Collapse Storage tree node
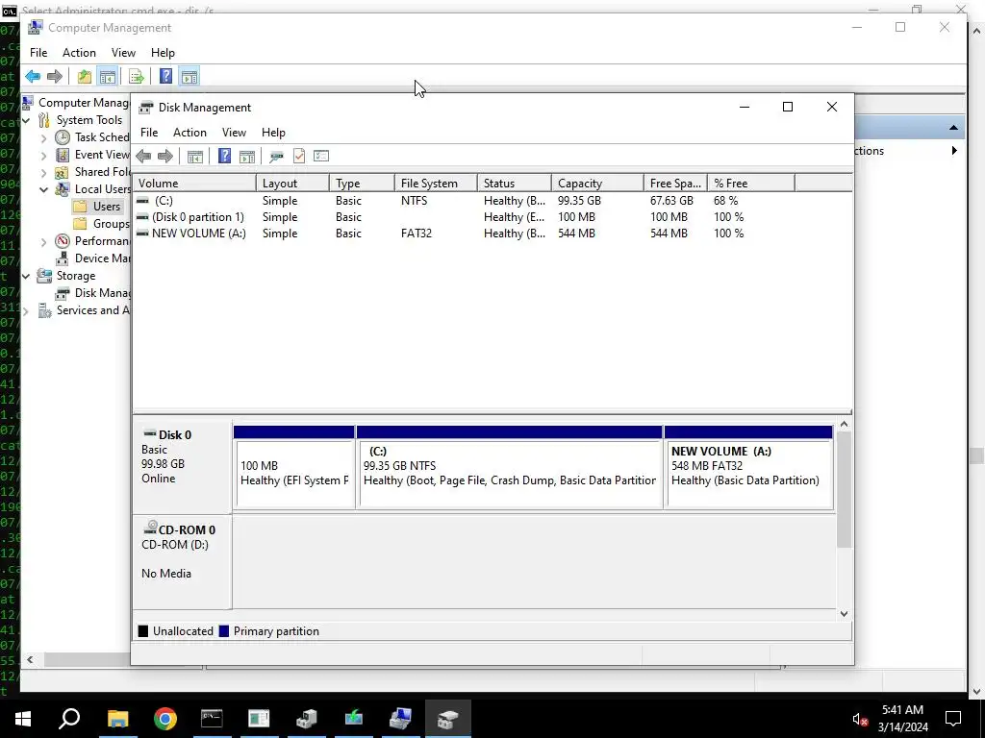Viewport: 985px width, 738px height. click(26, 276)
